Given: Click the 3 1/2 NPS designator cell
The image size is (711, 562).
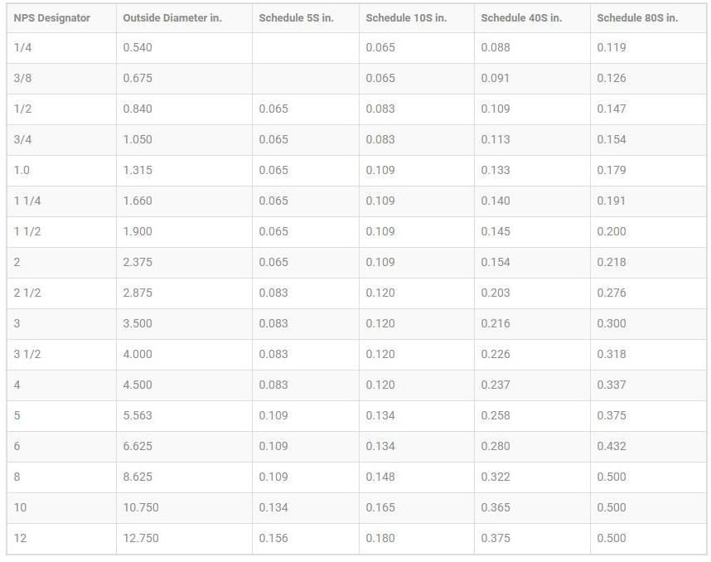Looking at the screenshot, I should coord(27,354).
